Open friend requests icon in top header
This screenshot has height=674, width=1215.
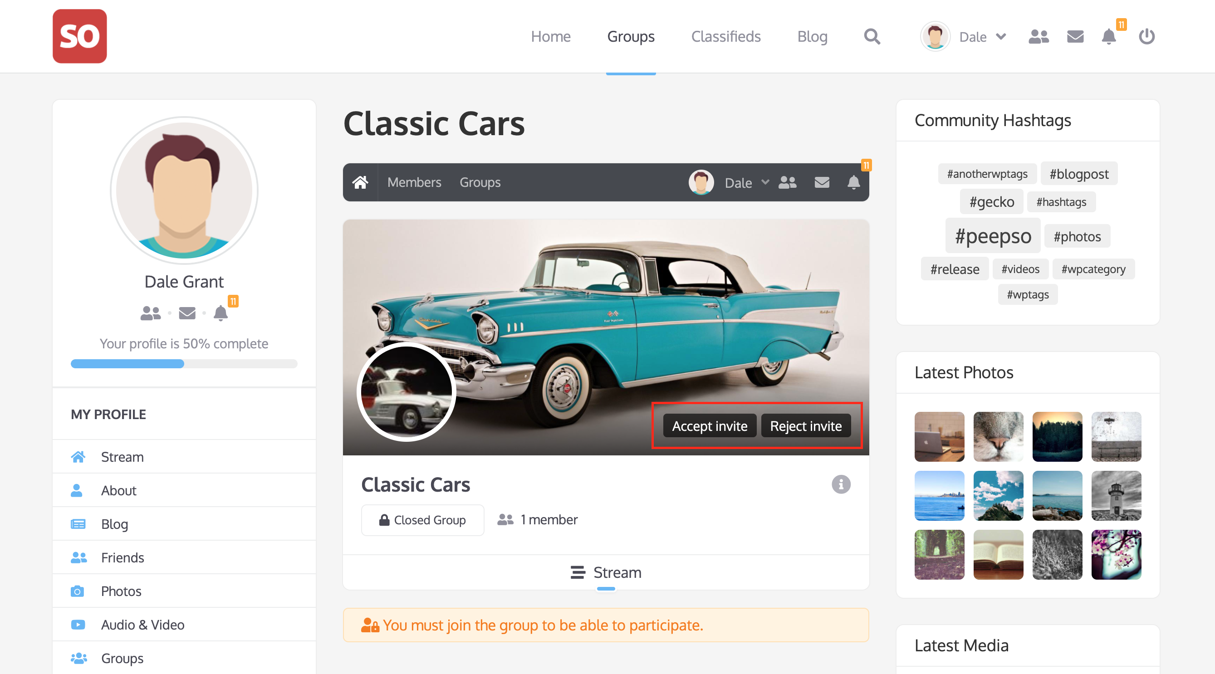click(x=1038, y=36)
